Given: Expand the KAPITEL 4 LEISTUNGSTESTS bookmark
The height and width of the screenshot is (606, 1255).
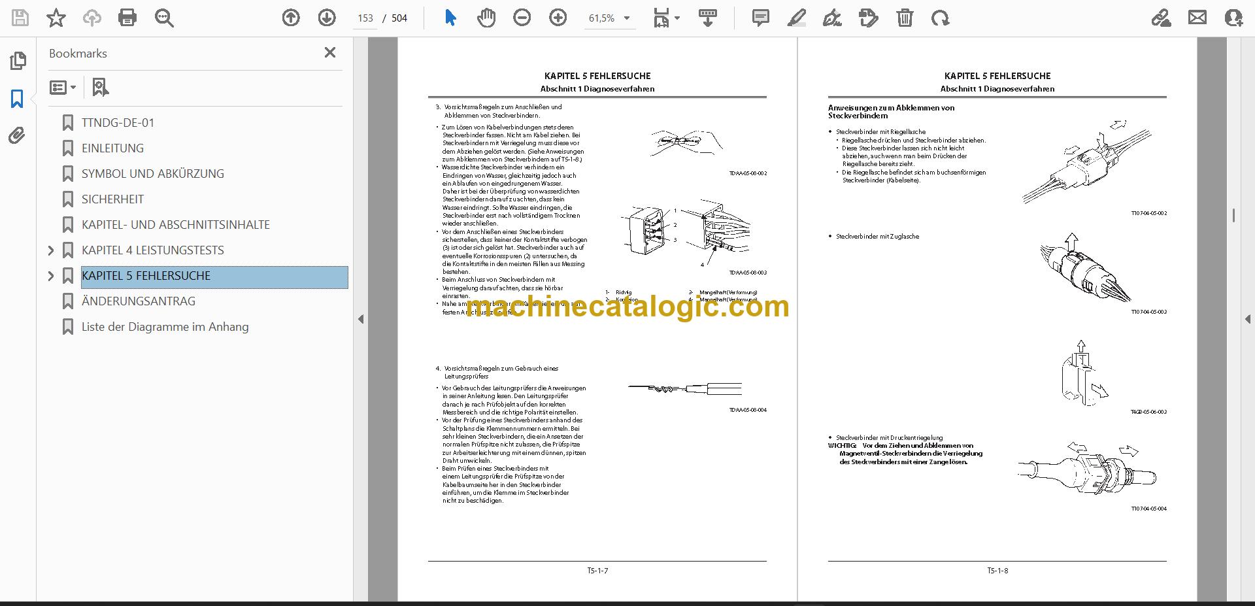Looking at the screenshot, I should [51, 250].
